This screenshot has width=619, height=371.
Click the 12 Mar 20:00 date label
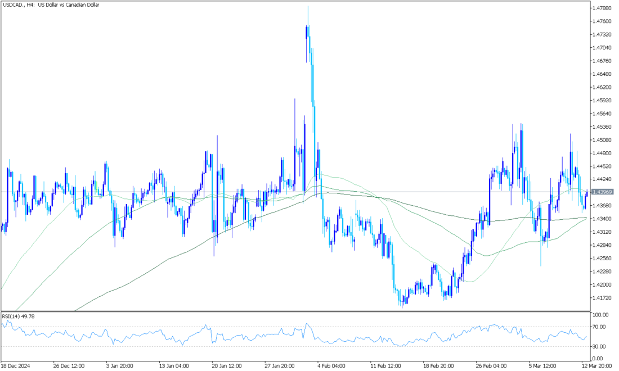[597, 365]
